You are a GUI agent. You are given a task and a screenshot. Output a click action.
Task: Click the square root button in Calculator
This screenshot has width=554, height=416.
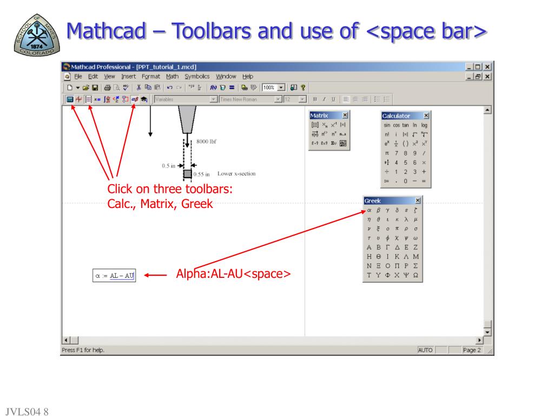click(x=415, y=134)
